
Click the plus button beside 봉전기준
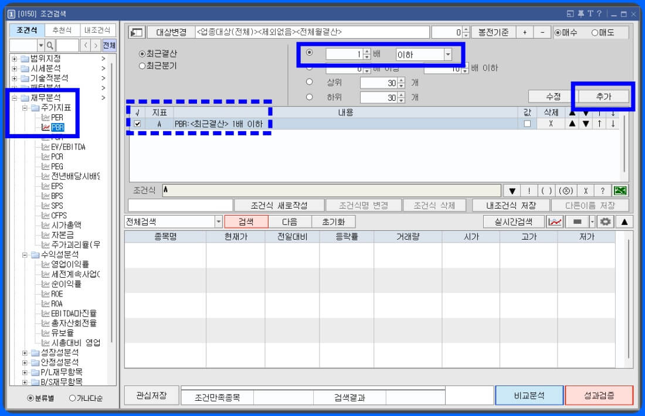pyautogui.click(x=524, y=32)
